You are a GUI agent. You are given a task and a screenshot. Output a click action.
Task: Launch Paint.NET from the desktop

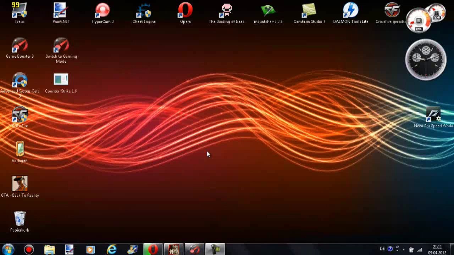point(61,13)
